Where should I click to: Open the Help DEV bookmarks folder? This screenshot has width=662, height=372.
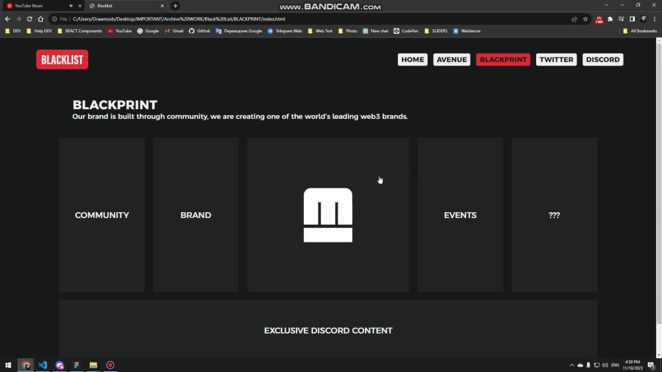click(39, 31)
